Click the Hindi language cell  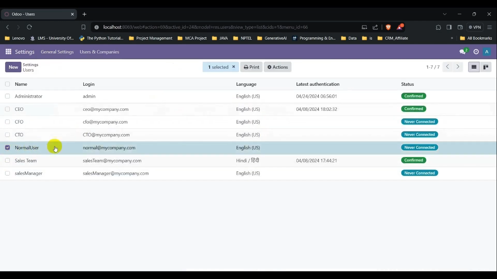(248, 161)
